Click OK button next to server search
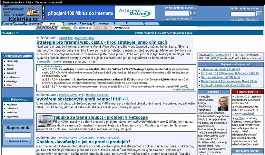This screenshot has height=155, width=265. tap(193, 13)
